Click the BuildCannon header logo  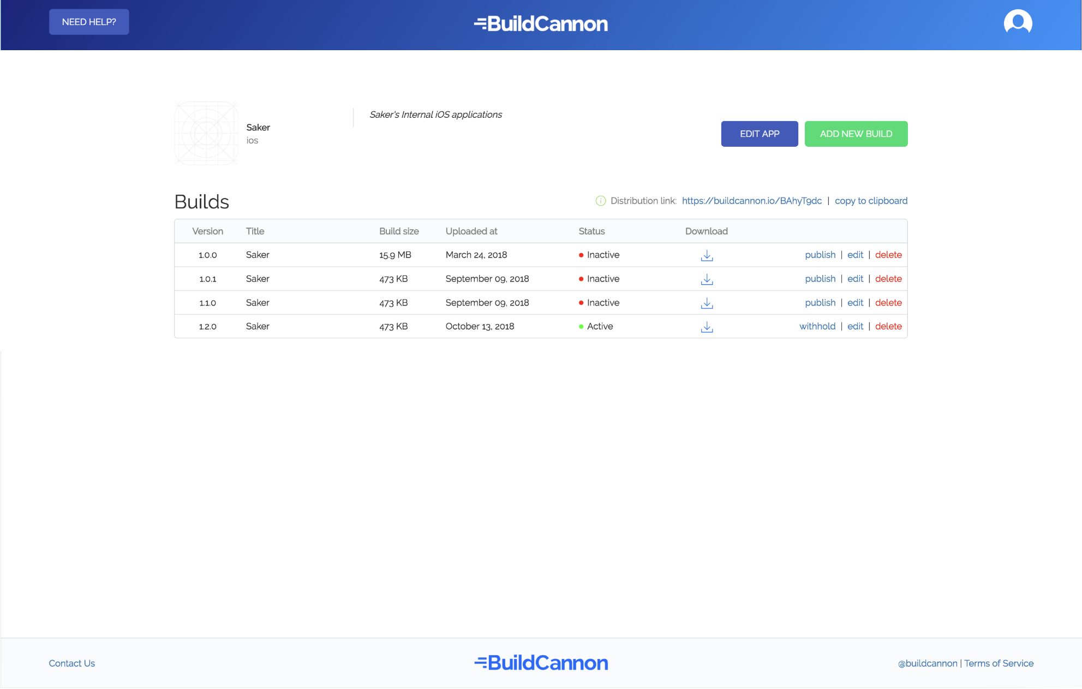541,23
